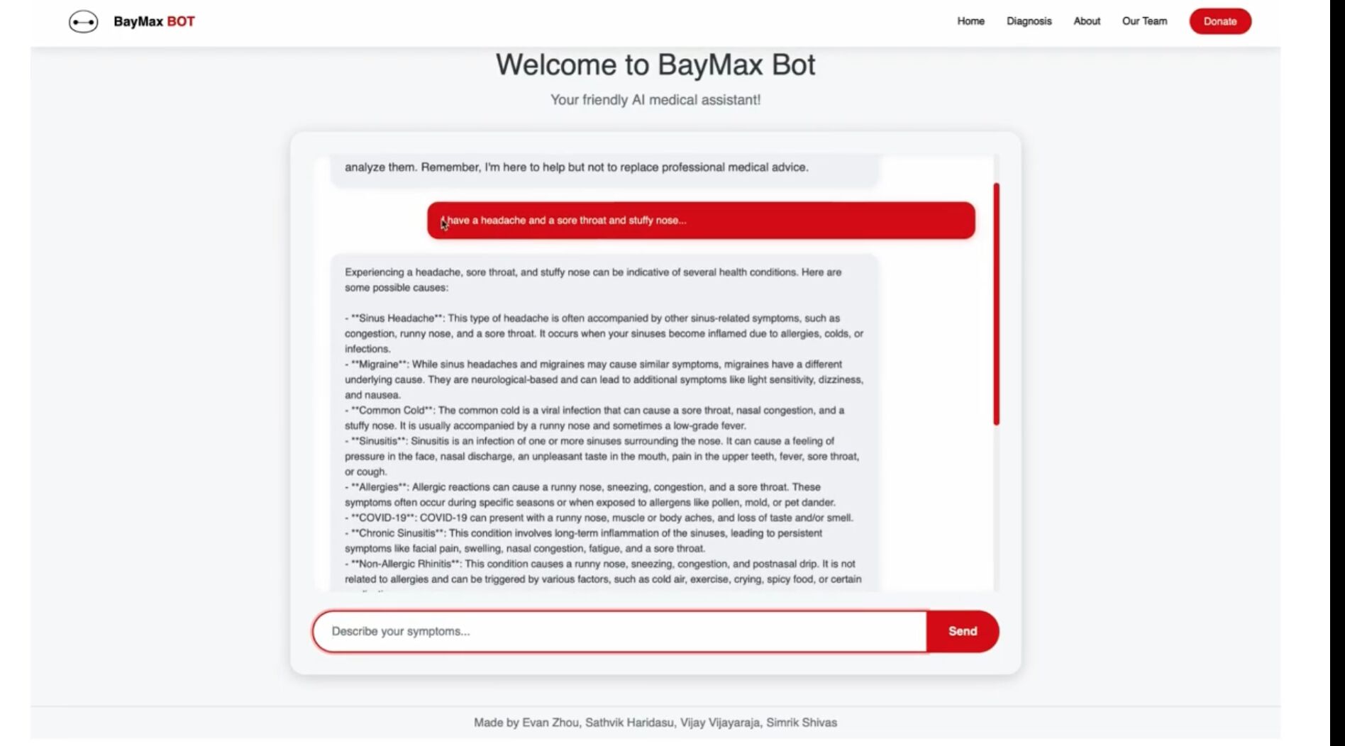Click the red Donate button
The height and width of the screenshot is (746, 1345).
(1220, 21)
